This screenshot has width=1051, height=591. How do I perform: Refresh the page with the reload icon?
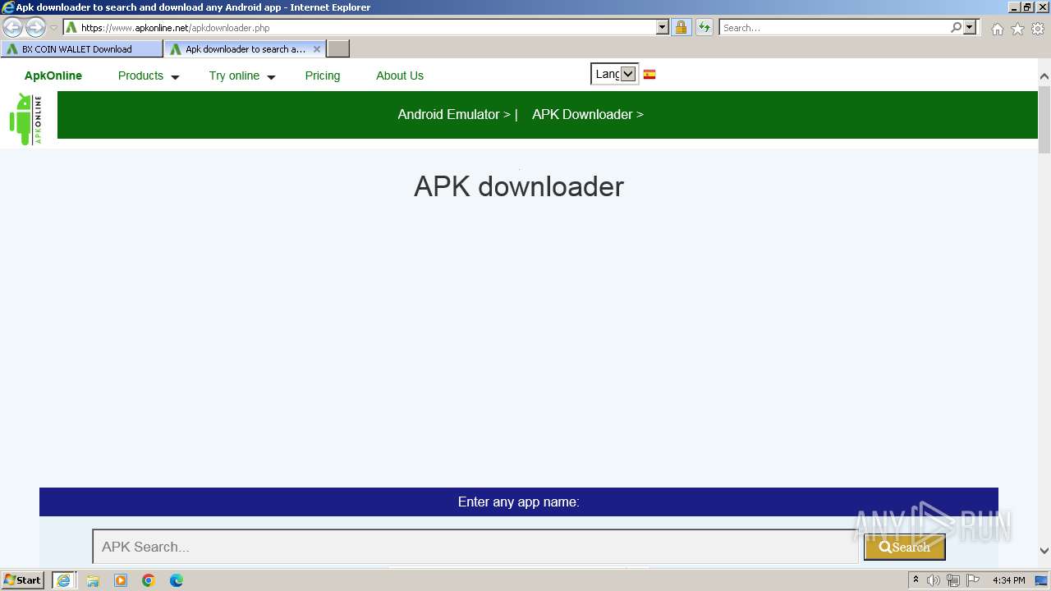coord(704,27)
